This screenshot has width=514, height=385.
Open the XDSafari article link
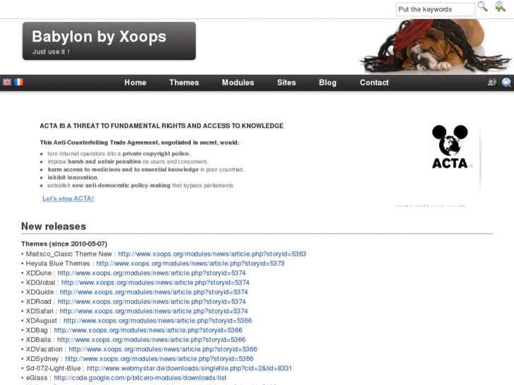[153, 311]
